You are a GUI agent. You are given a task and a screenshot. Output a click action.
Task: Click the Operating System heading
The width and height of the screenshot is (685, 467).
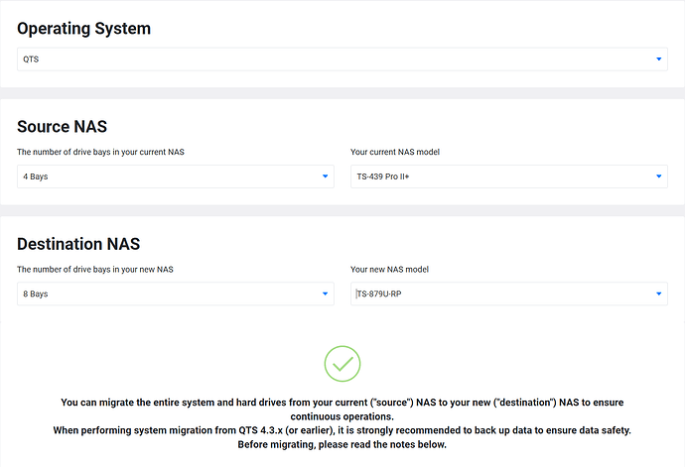click(83, 29)
